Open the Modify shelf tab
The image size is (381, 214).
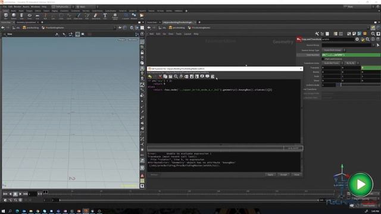[x=13, y=11]
